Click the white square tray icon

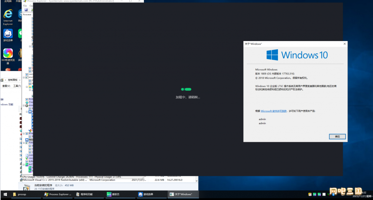coord(324,194)
